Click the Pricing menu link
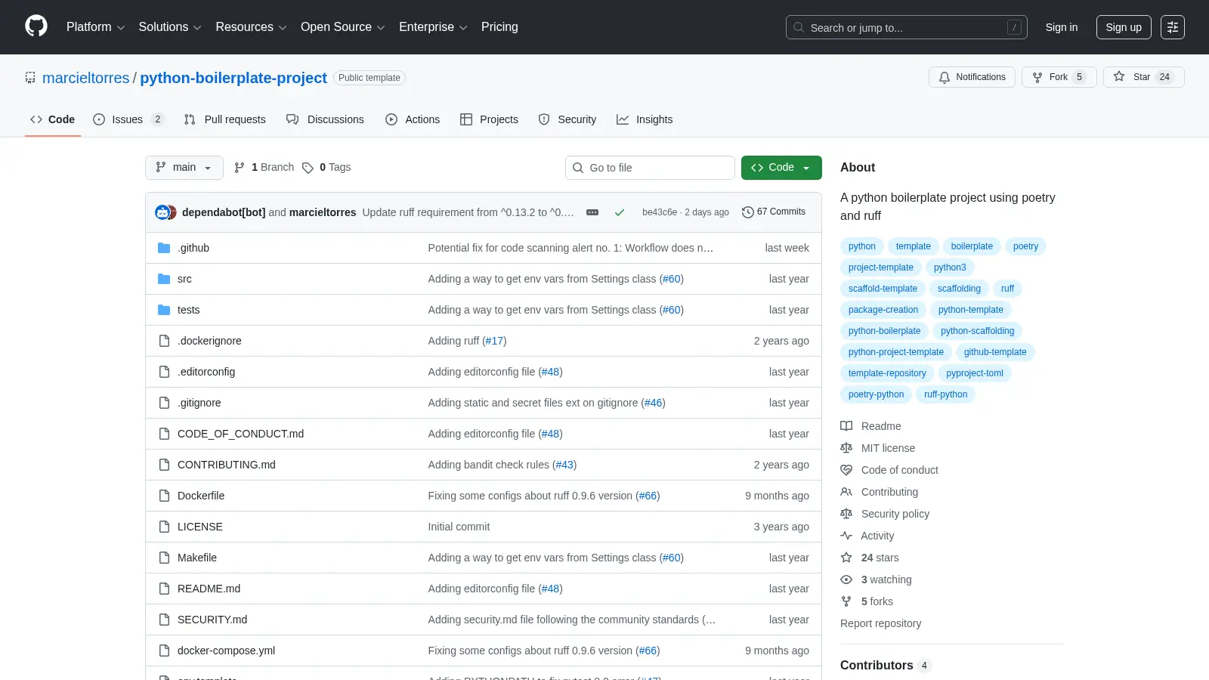Image resolution: width=1209 pixels, height=680 pixels. (499, 26)
